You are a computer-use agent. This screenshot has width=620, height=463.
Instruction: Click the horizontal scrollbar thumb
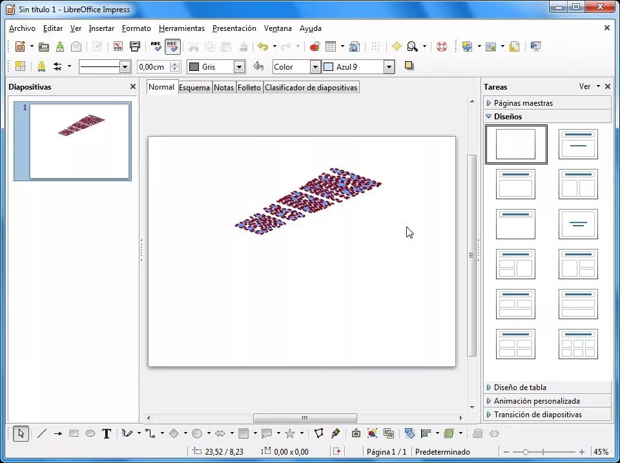tap(305, 418)
